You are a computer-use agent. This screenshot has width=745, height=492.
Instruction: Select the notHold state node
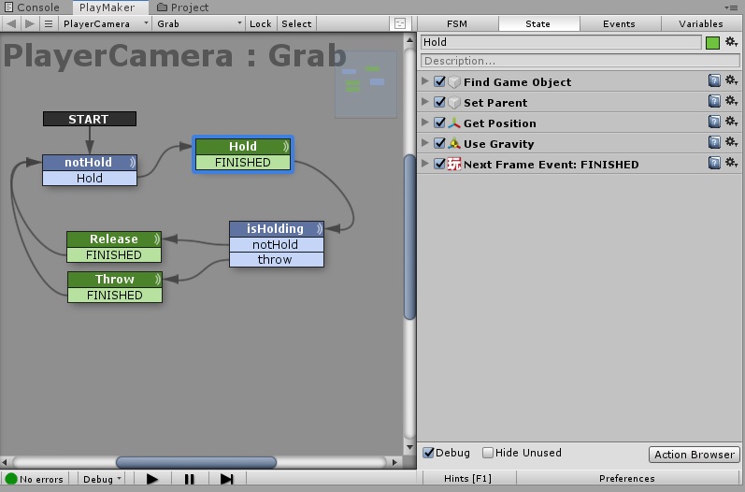coord(90,163)
